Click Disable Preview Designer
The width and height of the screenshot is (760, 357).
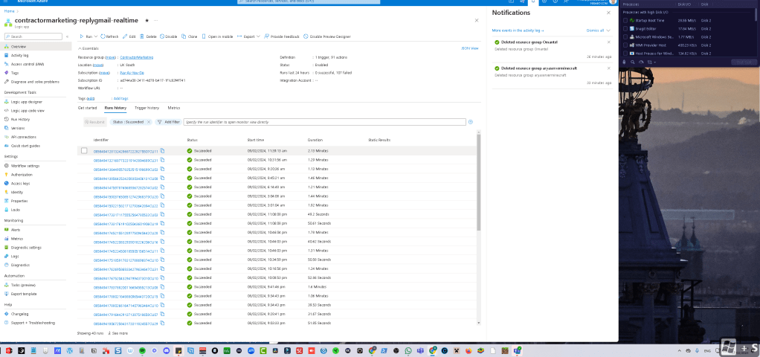(x=326, y=36)
